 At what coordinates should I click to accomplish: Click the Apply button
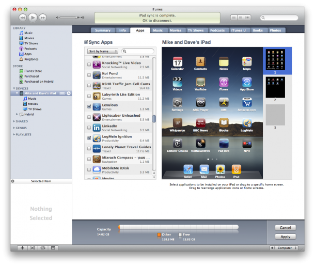tap(285, 237)
